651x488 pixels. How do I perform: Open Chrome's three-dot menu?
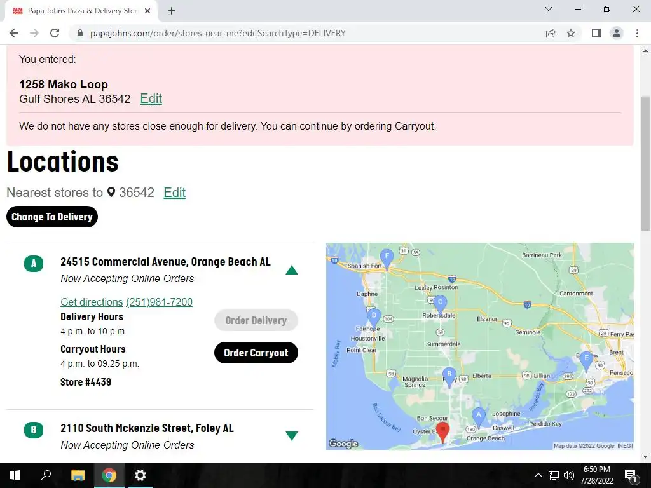(637, 33)
